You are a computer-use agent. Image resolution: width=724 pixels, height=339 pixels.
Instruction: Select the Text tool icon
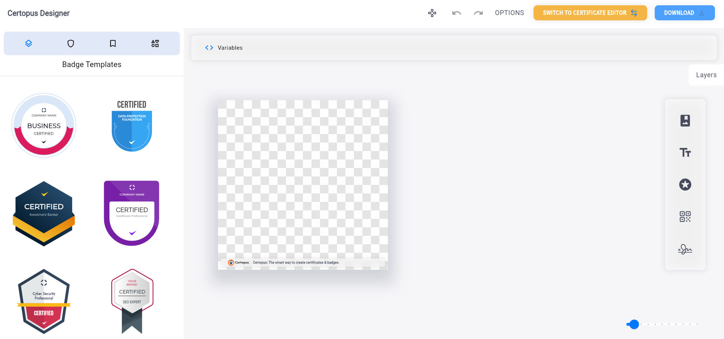click(685, 153)
